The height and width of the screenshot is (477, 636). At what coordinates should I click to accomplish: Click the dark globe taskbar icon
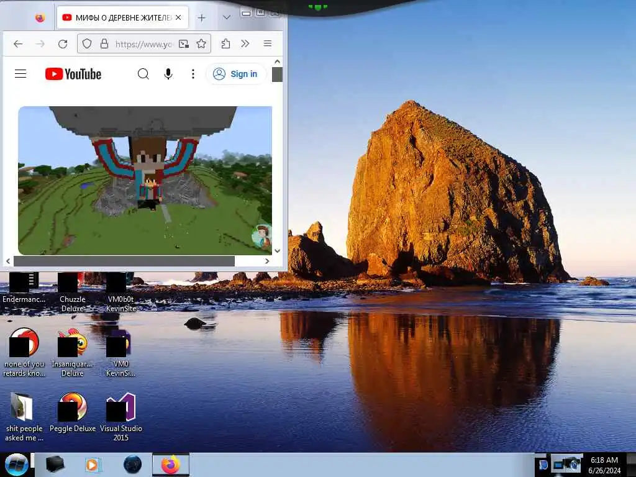(132, 465)
